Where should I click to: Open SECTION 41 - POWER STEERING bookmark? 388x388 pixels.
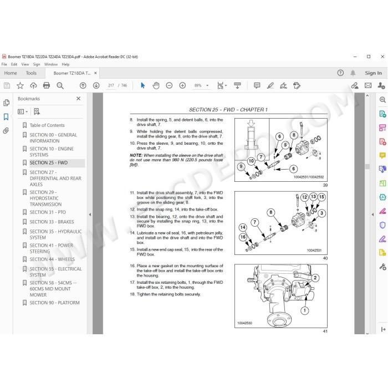(x=51, y=248)
